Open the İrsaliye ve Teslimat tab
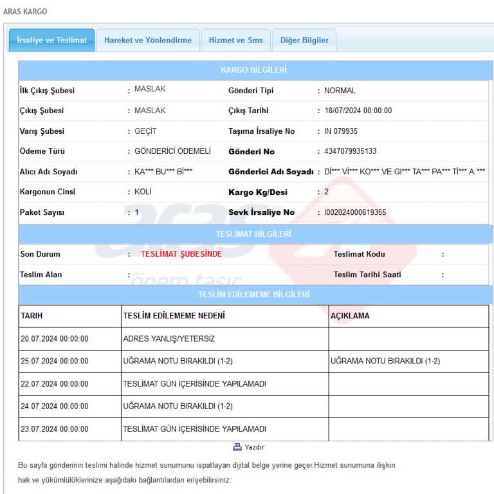 pos(51,40)
